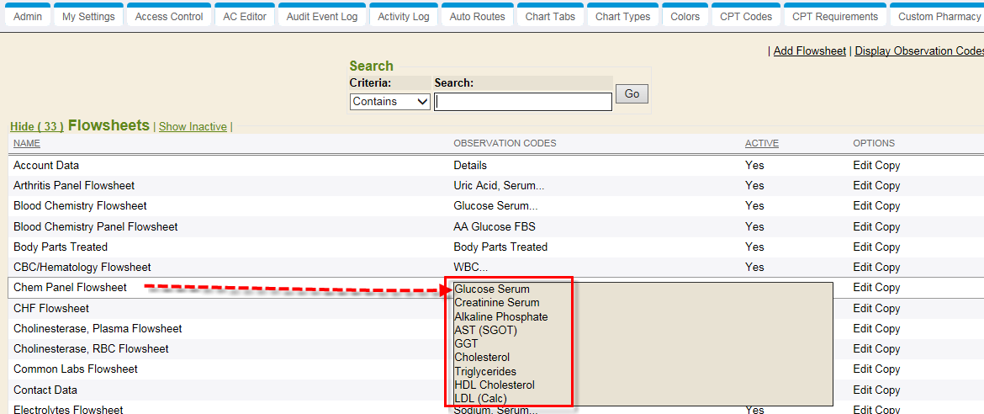984x414 pixels.
Task: Expand Uric Acid, Serum... observation codes
Action: (498, 186)
